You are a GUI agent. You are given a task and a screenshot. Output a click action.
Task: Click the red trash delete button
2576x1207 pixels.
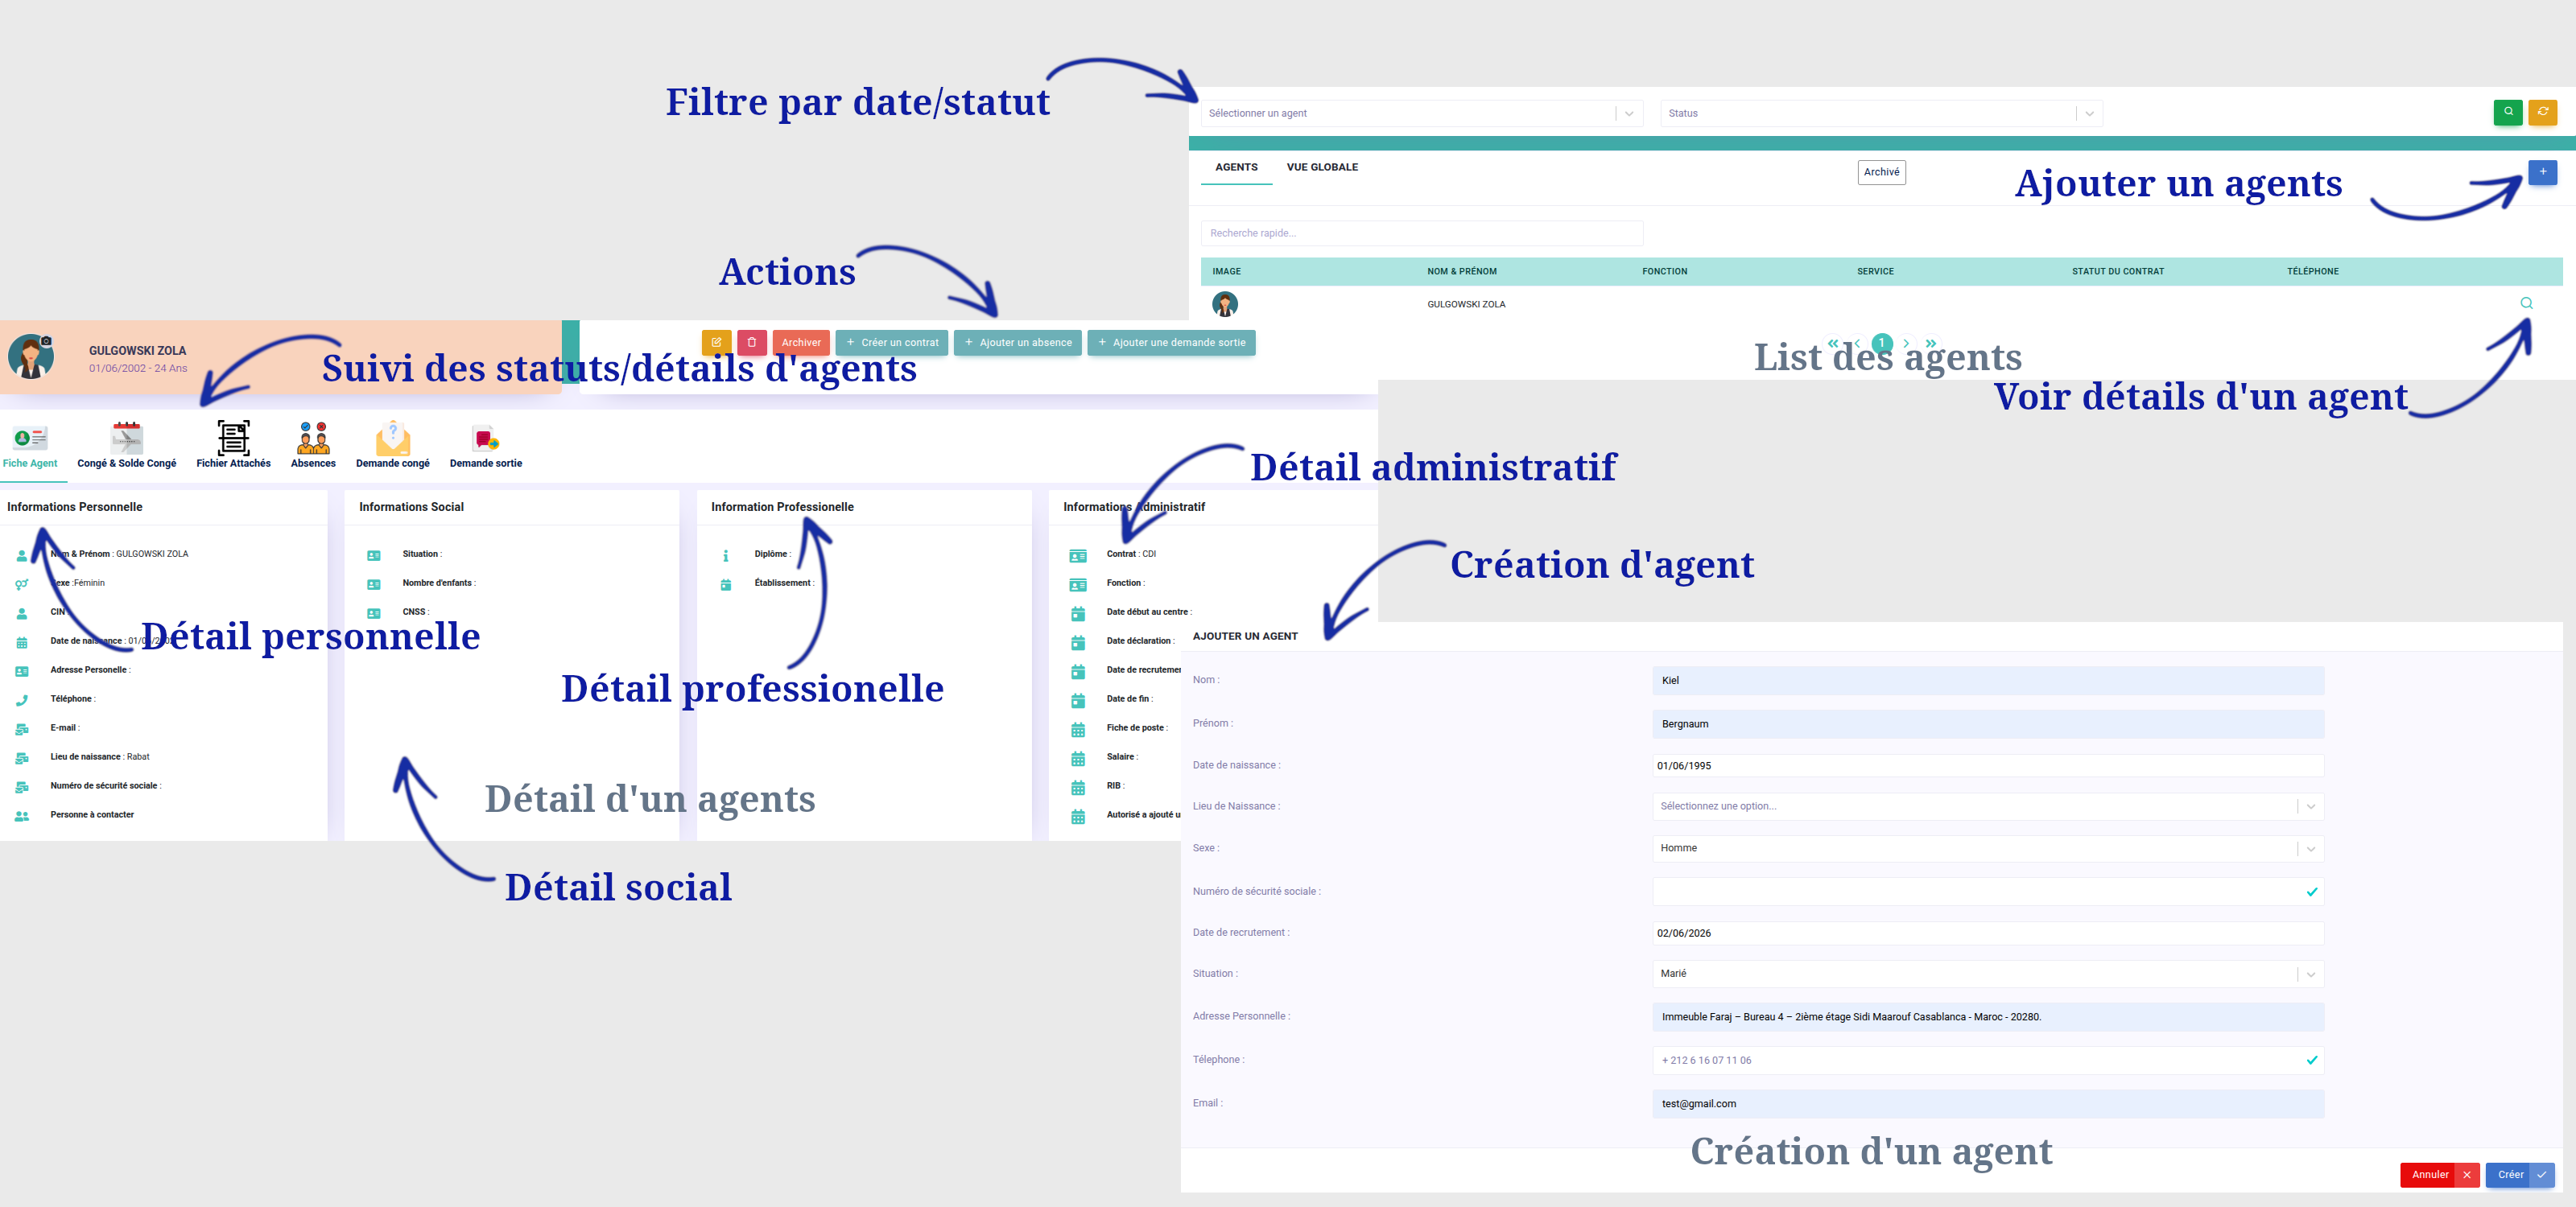coord(752,342)
